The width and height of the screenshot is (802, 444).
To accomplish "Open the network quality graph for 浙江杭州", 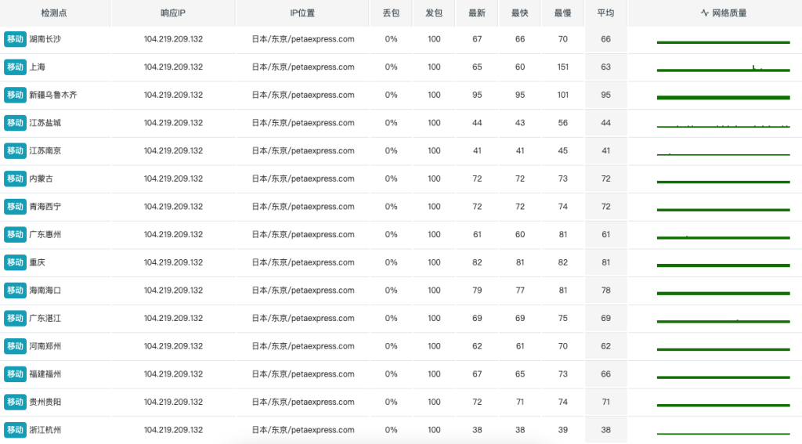I will tap(723, 433).
